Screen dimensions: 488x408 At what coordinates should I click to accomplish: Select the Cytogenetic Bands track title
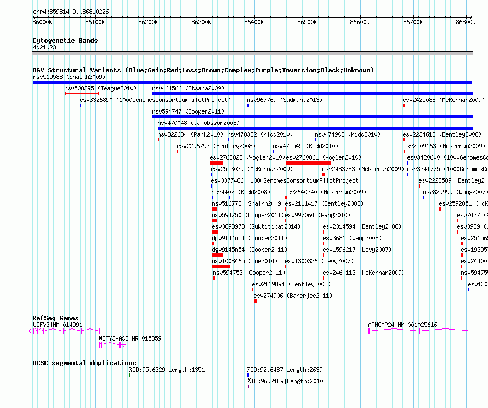click(x=65, y=41)
